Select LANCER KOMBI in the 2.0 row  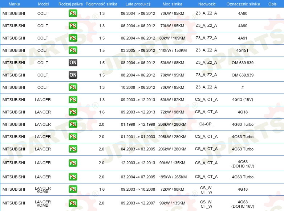(x=43, y=203)
